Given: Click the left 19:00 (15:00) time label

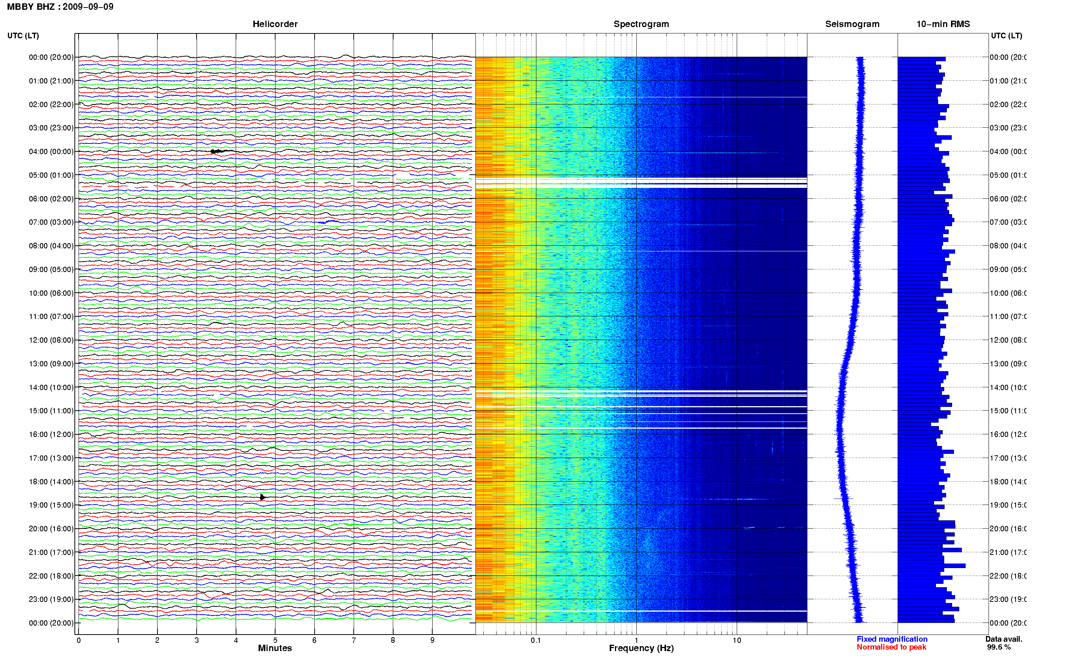Looking at the screenshot, I should pyautogui.click(x=51, y=505).
